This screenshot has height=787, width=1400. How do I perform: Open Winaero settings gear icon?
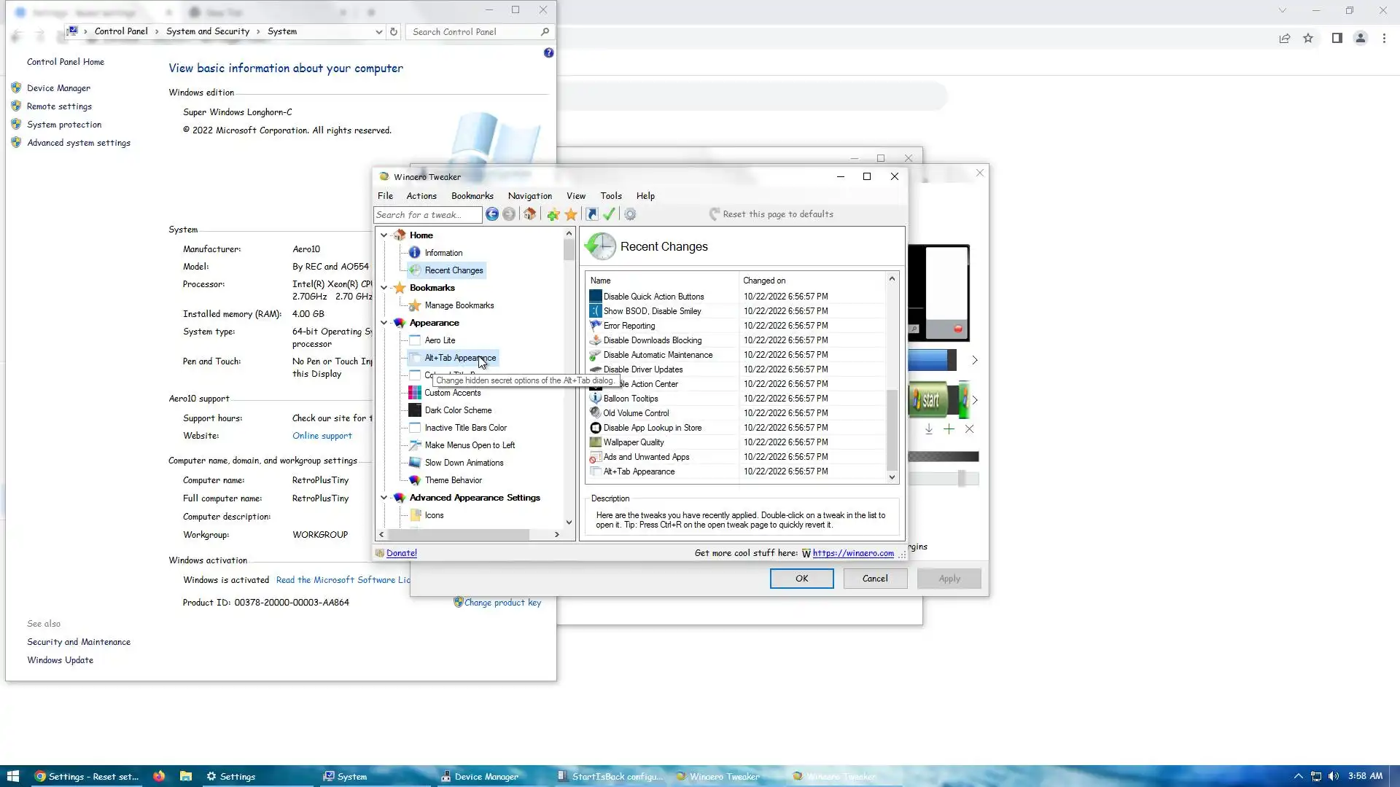point(630,214)
